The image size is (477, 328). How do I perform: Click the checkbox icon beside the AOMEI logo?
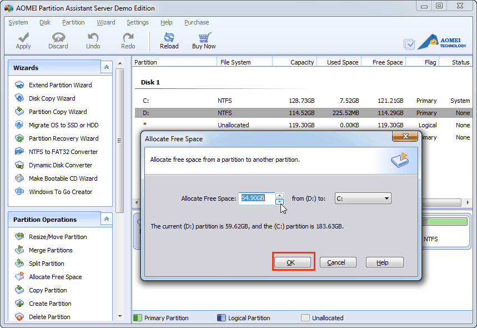tap(409, 44)
